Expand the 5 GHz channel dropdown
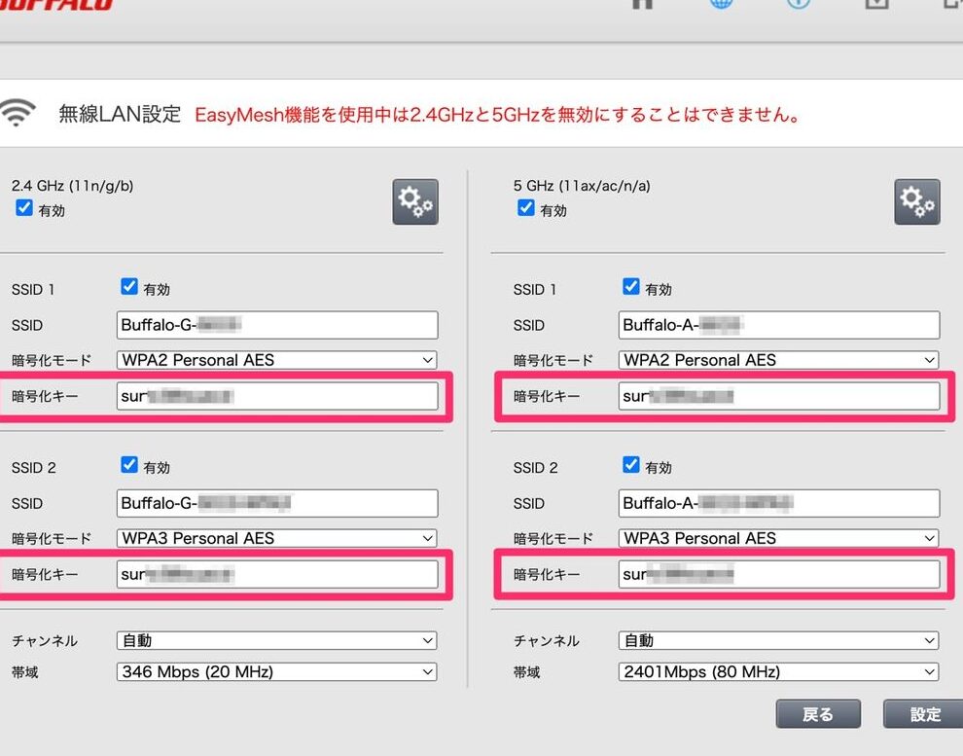The width and height of the screenshot is (963, 756). (778, 641)
